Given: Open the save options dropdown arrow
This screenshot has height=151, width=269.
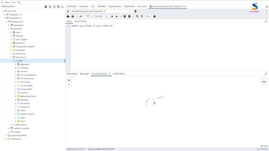Looking at the screenshot, I should 76,16.
